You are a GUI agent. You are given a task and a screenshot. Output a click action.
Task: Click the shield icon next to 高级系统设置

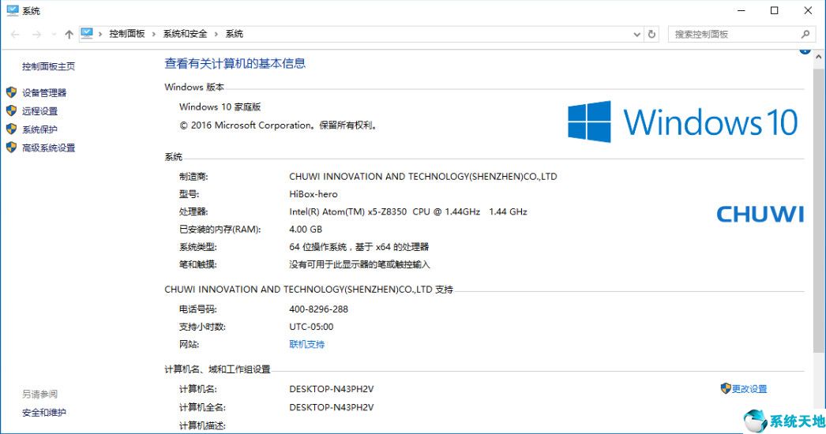[12, 148]
